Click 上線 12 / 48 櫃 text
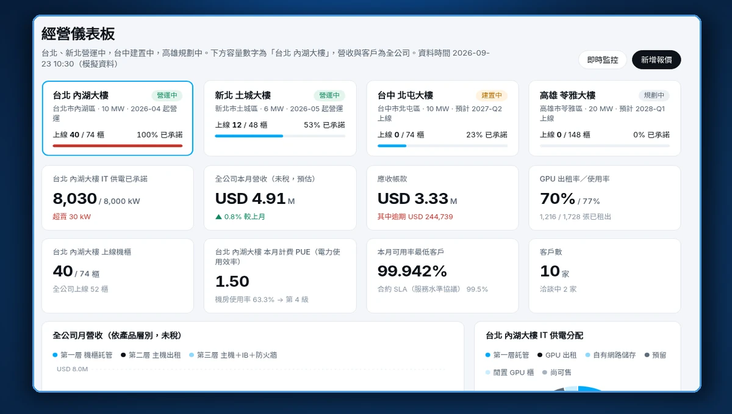Viewport: 732px width, 414px height. [x=242, y=125]
